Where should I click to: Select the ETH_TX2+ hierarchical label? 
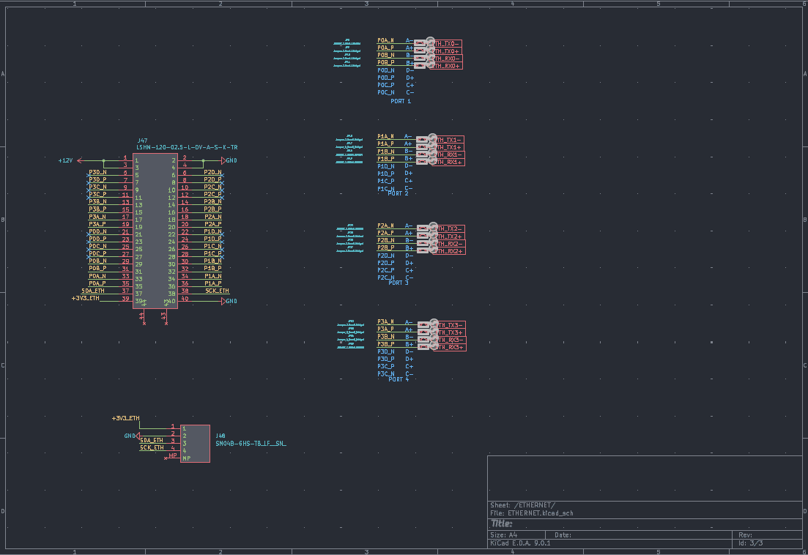449,236
